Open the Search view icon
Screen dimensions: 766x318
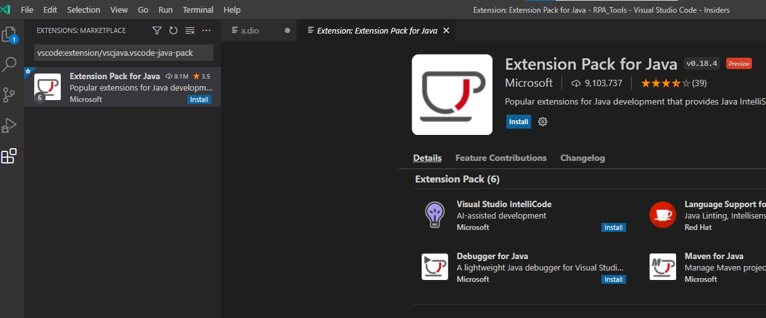click(x=9, y=65)
